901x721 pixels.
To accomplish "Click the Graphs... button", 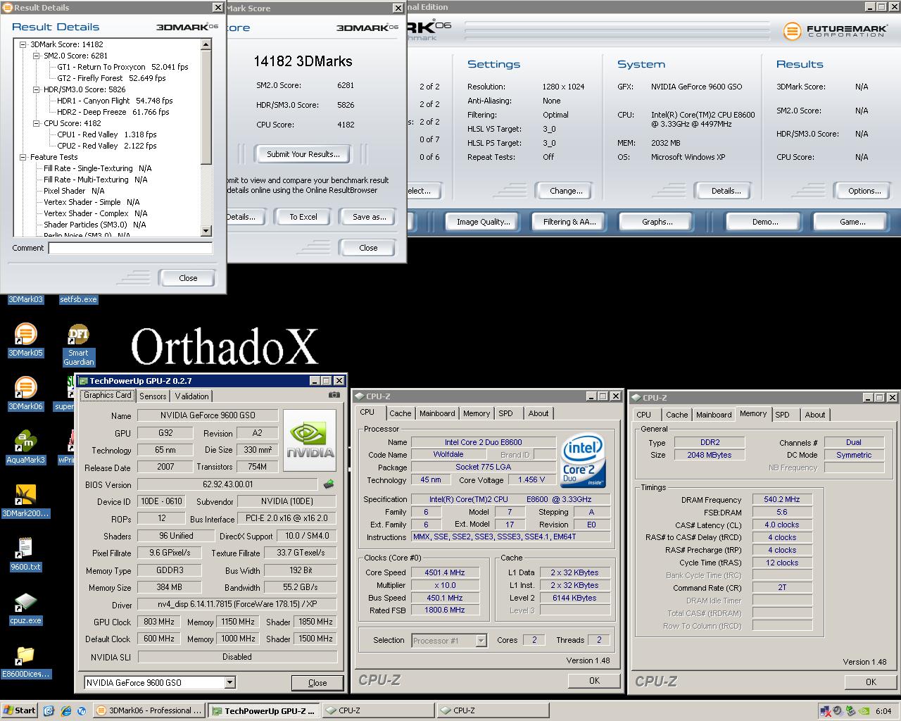I will tap(657, 222).
